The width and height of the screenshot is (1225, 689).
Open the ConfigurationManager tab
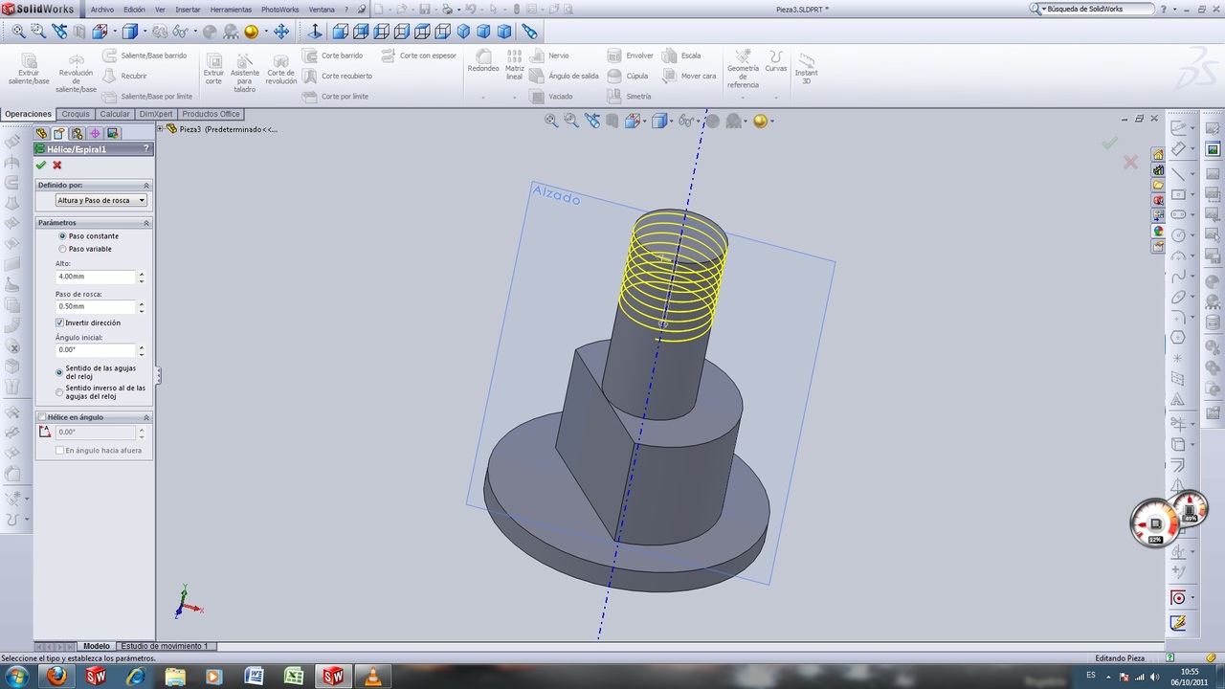[x=77, y=133]
